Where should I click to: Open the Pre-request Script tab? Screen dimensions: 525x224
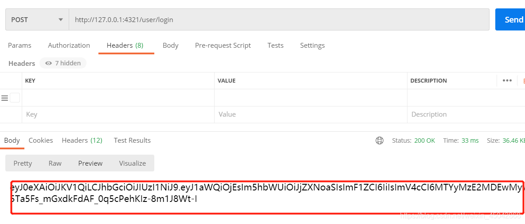click(223, 45)
